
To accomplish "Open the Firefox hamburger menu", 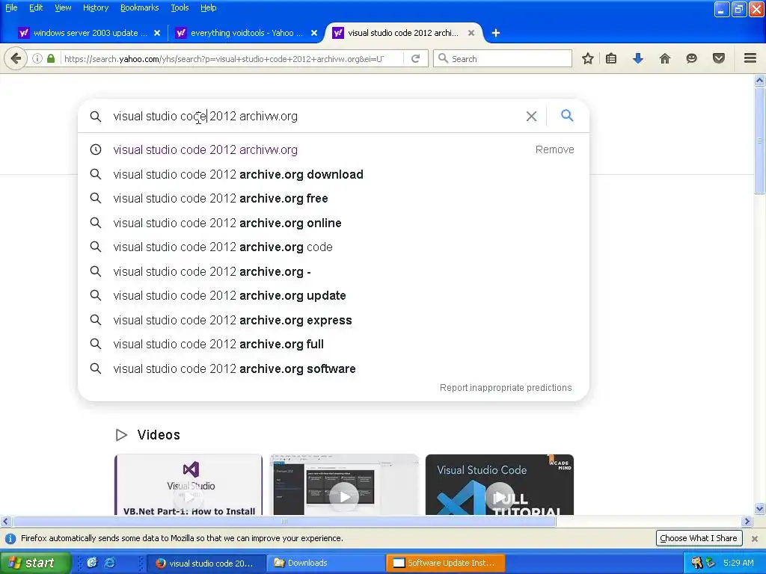I will (750, 58).
